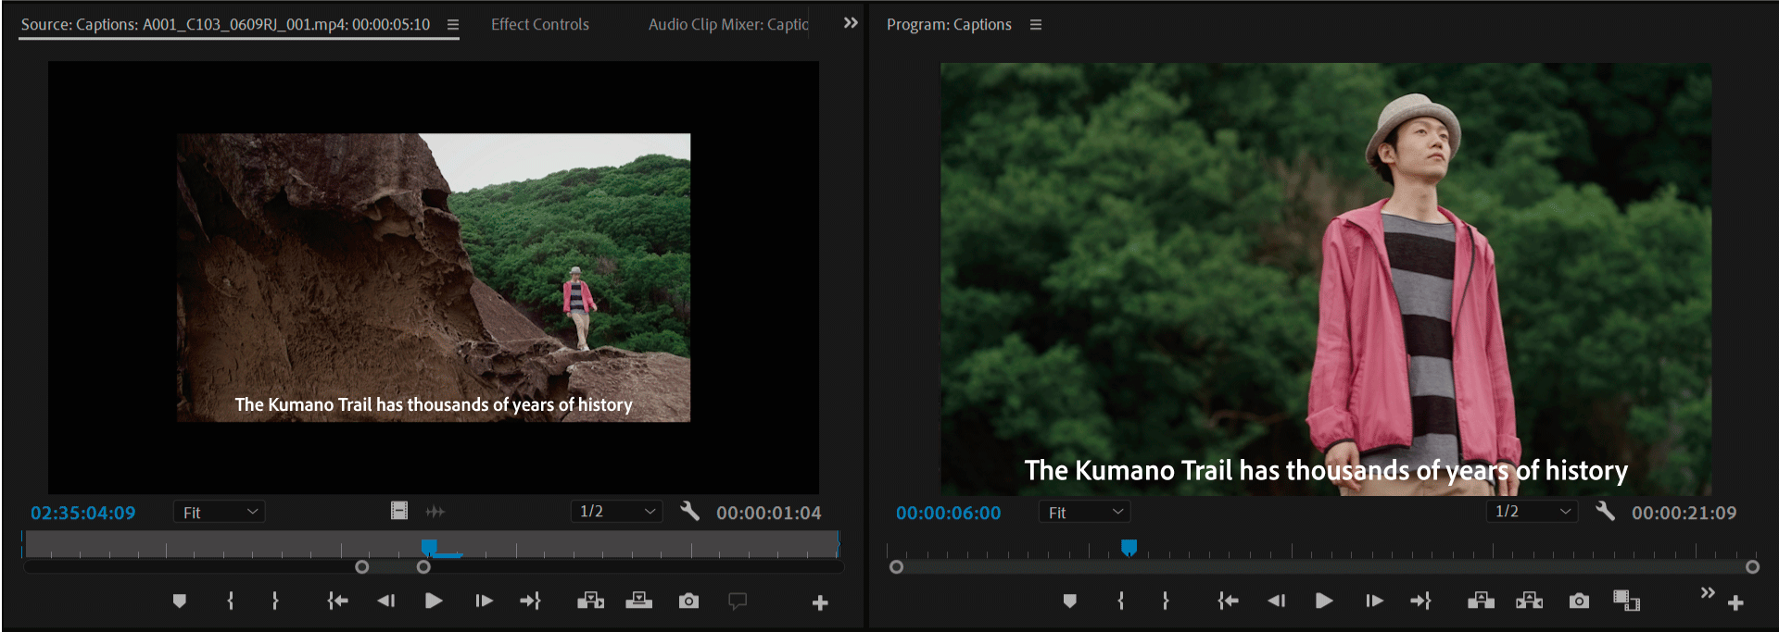Click Program monitor blue playhead marker
This screenshot has width=1779, height=632.
tap(1129, 548)
